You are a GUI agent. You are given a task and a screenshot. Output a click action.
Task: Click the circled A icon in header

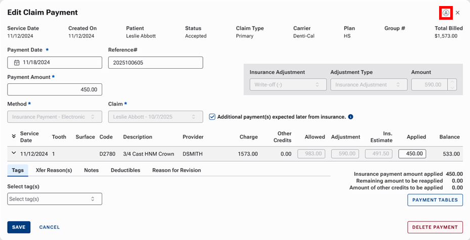pos(446,13)
